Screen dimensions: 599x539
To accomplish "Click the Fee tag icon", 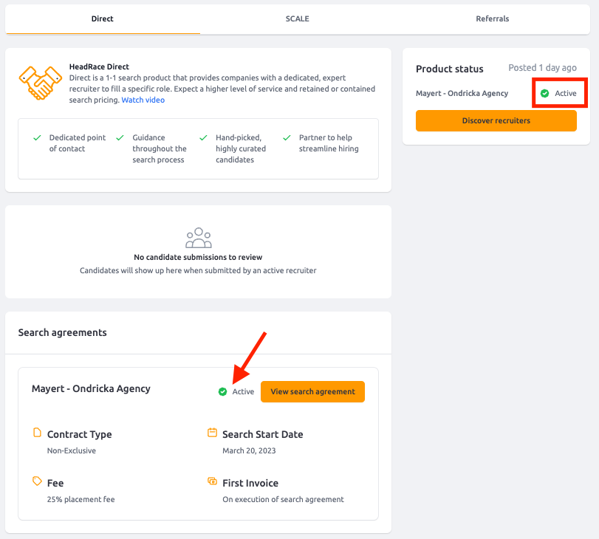I will 37,481.
